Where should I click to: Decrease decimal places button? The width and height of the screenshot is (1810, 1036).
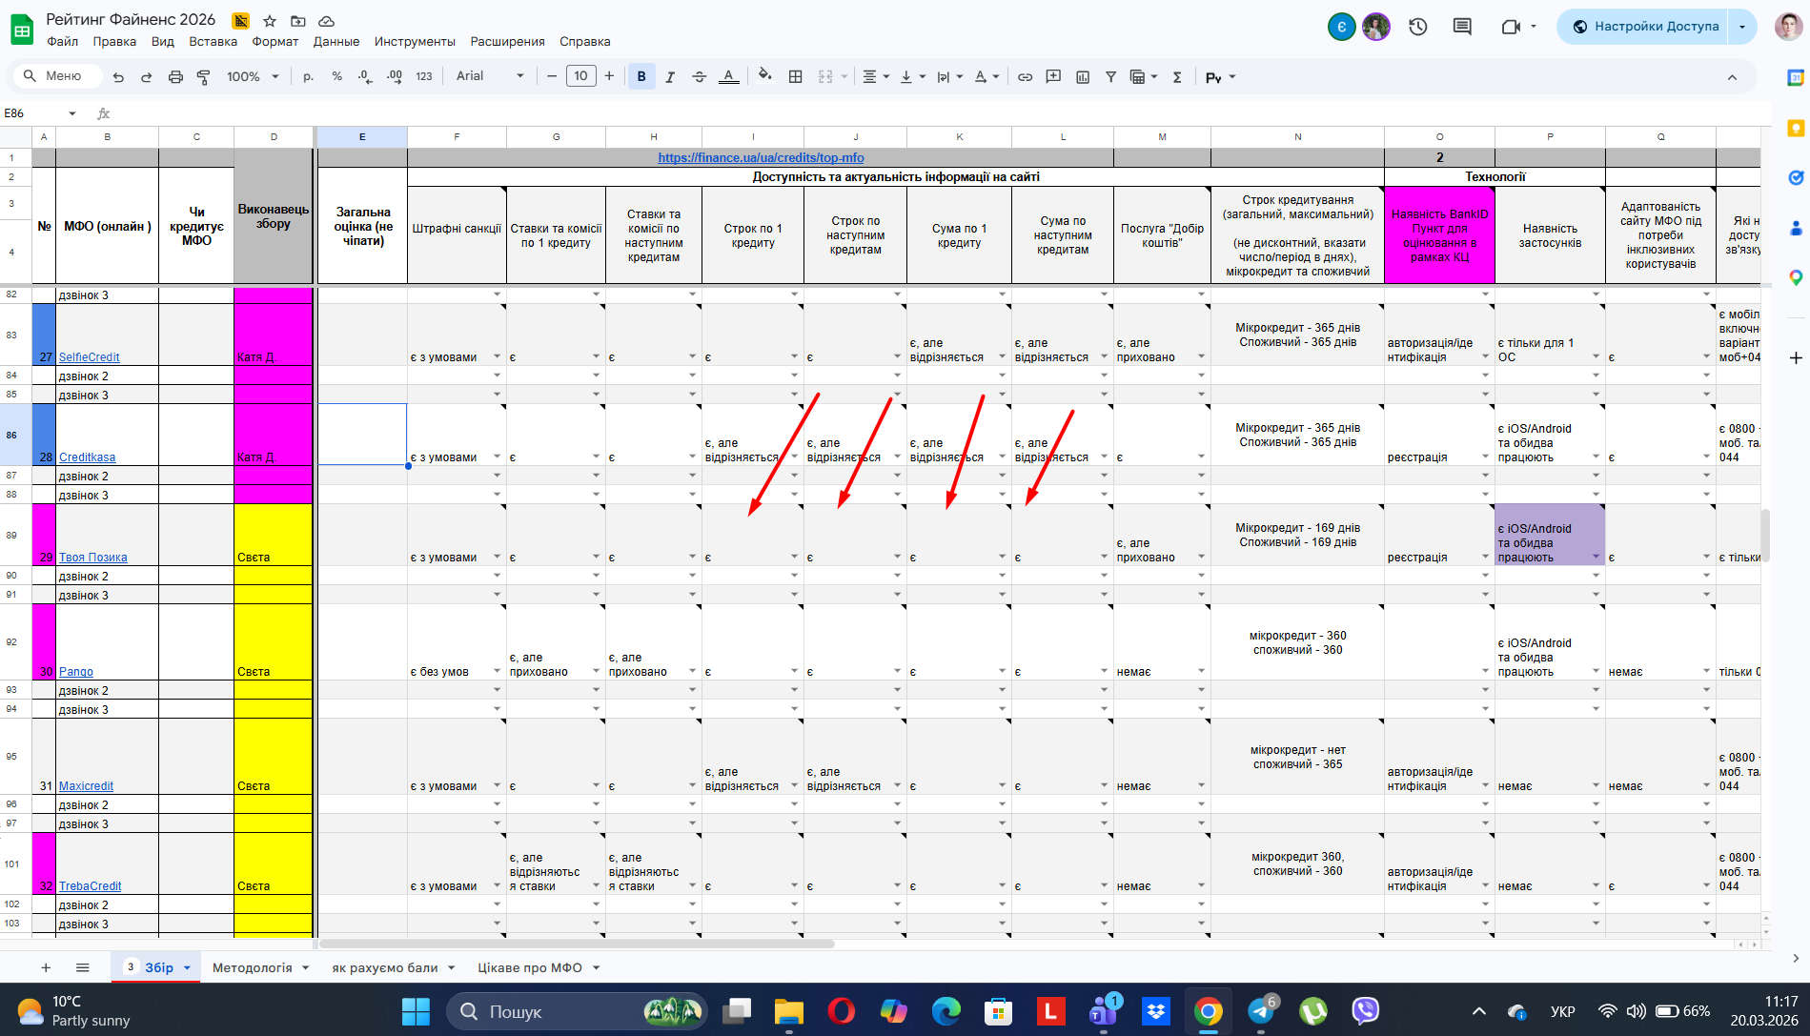click(x=365, y=76)
